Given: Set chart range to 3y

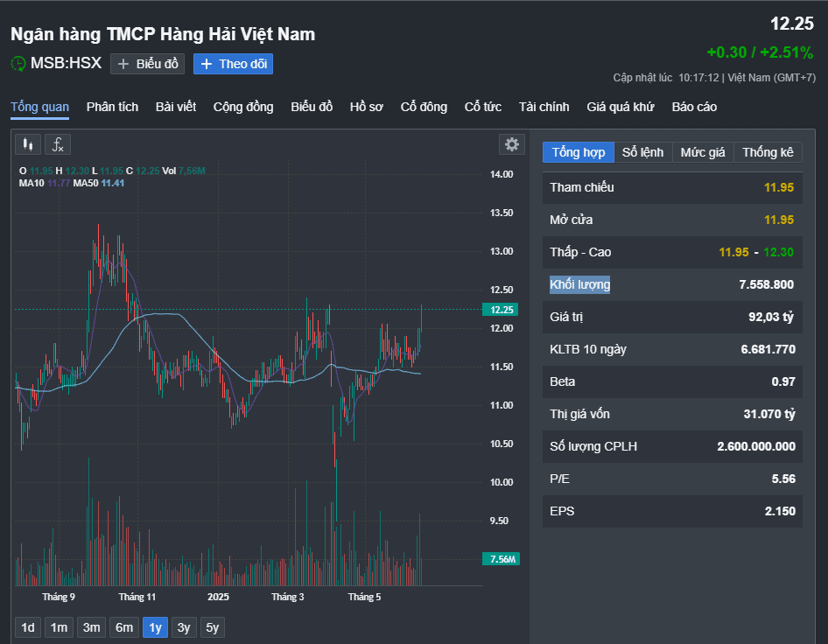Looking at the screenshot, I should coord(184,627).
